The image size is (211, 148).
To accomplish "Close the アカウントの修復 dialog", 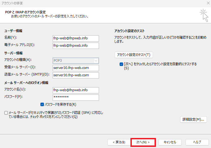I will (208, 3).
